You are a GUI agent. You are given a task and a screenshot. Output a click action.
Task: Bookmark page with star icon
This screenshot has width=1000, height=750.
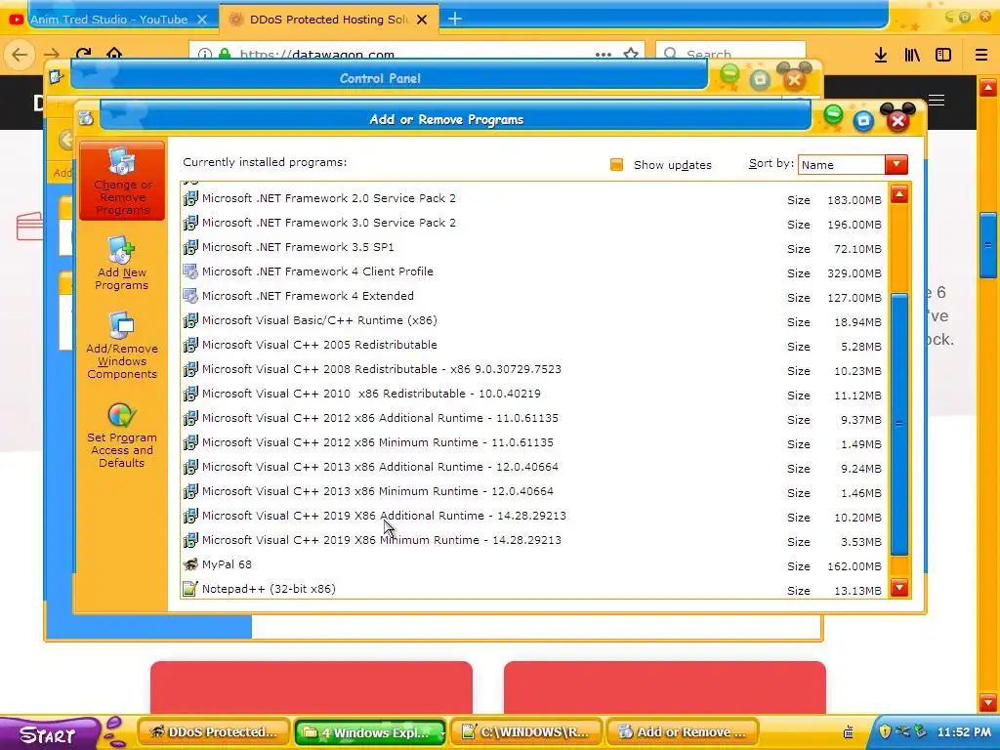(631, 54)
